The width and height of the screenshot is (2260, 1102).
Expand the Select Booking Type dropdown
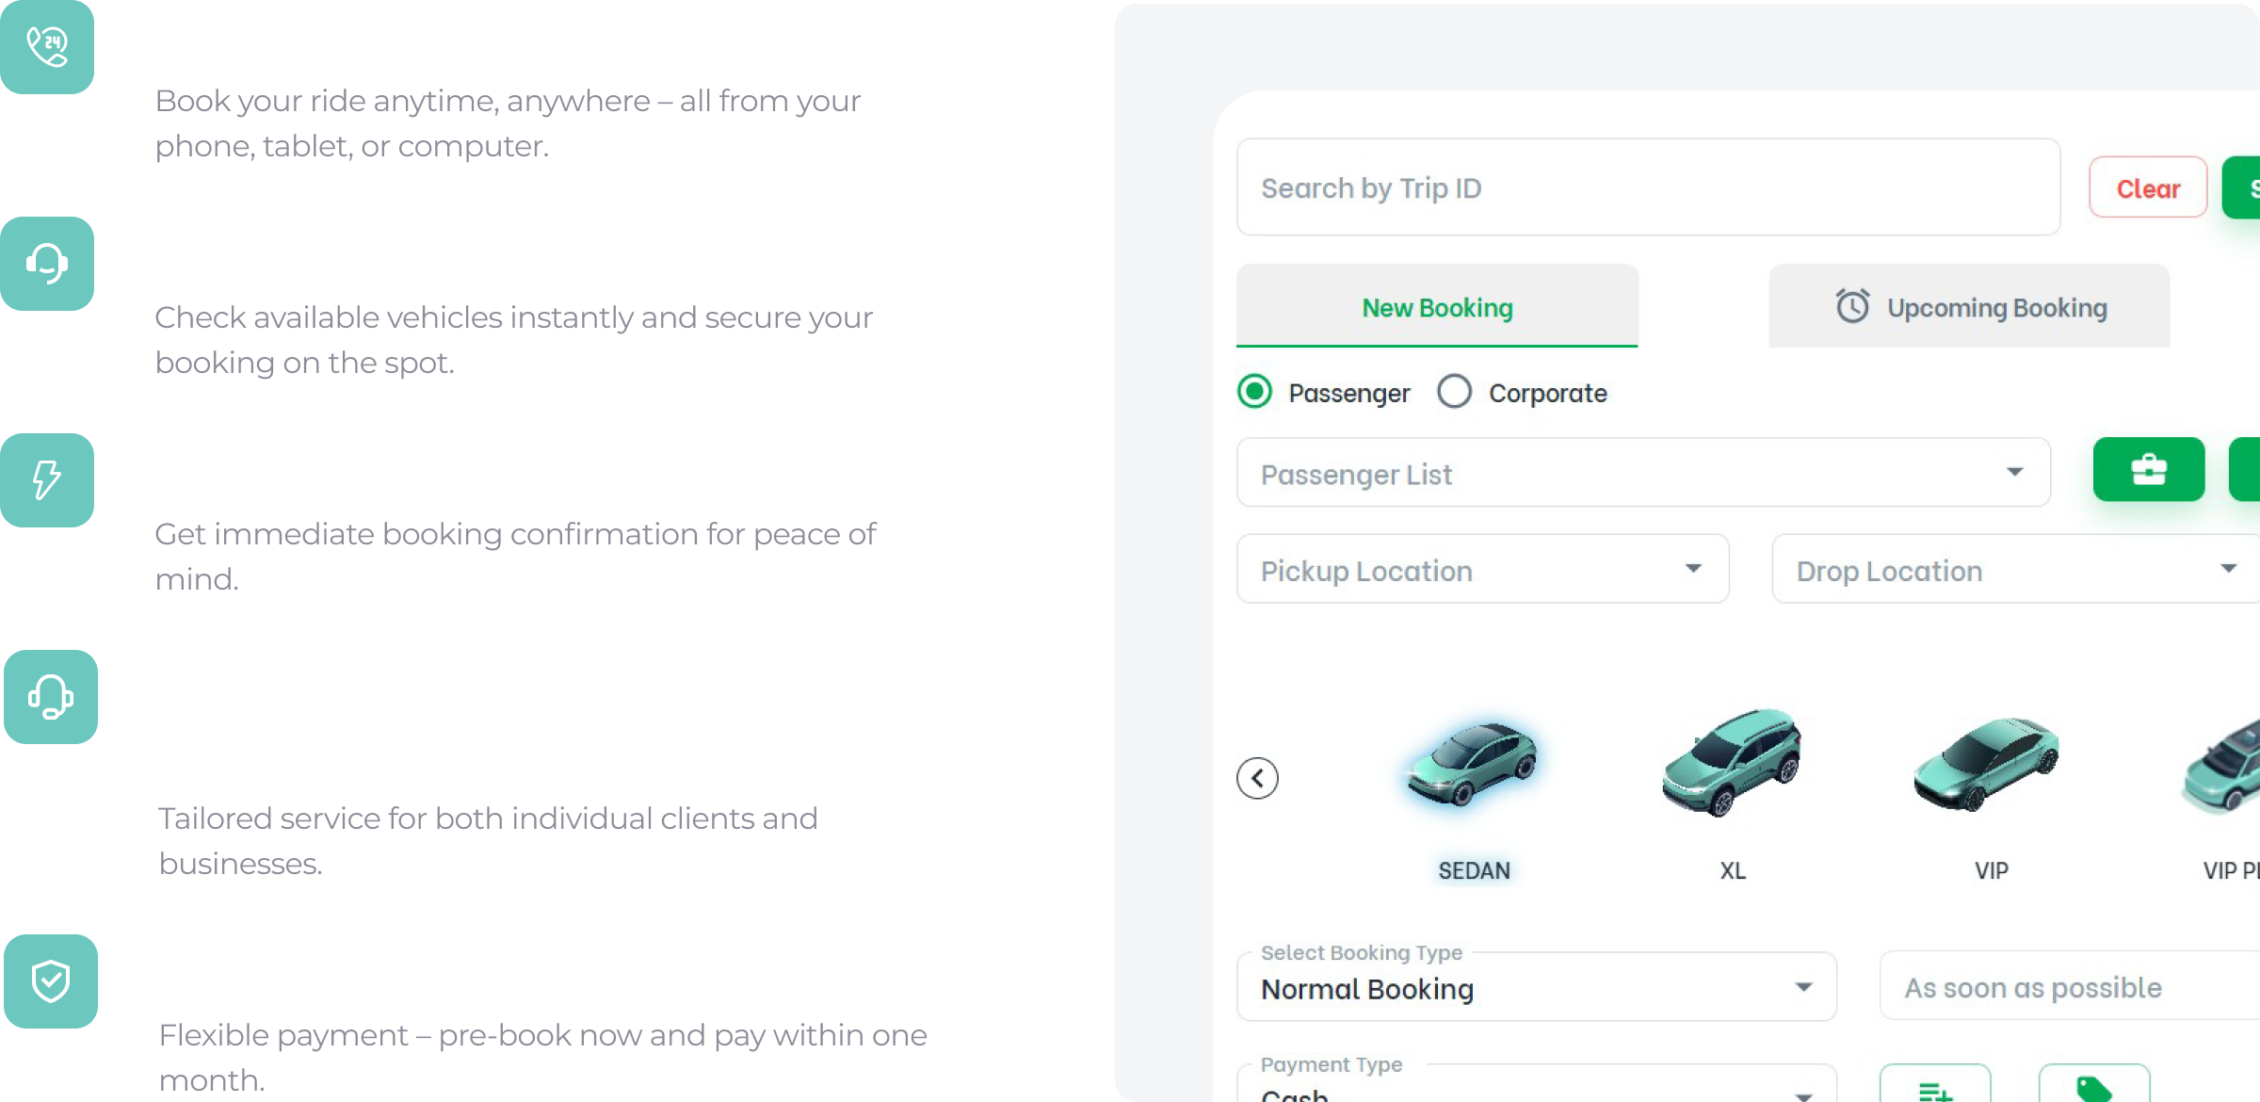(x=1535, y=987)
